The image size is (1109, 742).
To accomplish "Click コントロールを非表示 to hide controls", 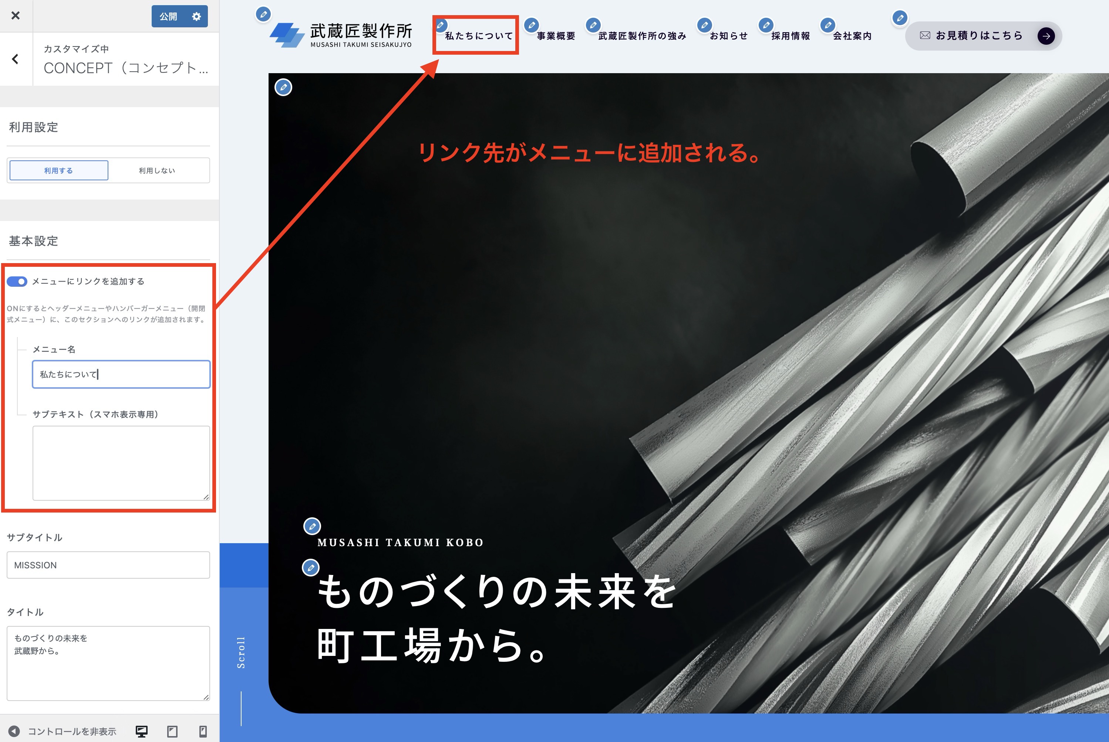I will [x=63, y=732].
